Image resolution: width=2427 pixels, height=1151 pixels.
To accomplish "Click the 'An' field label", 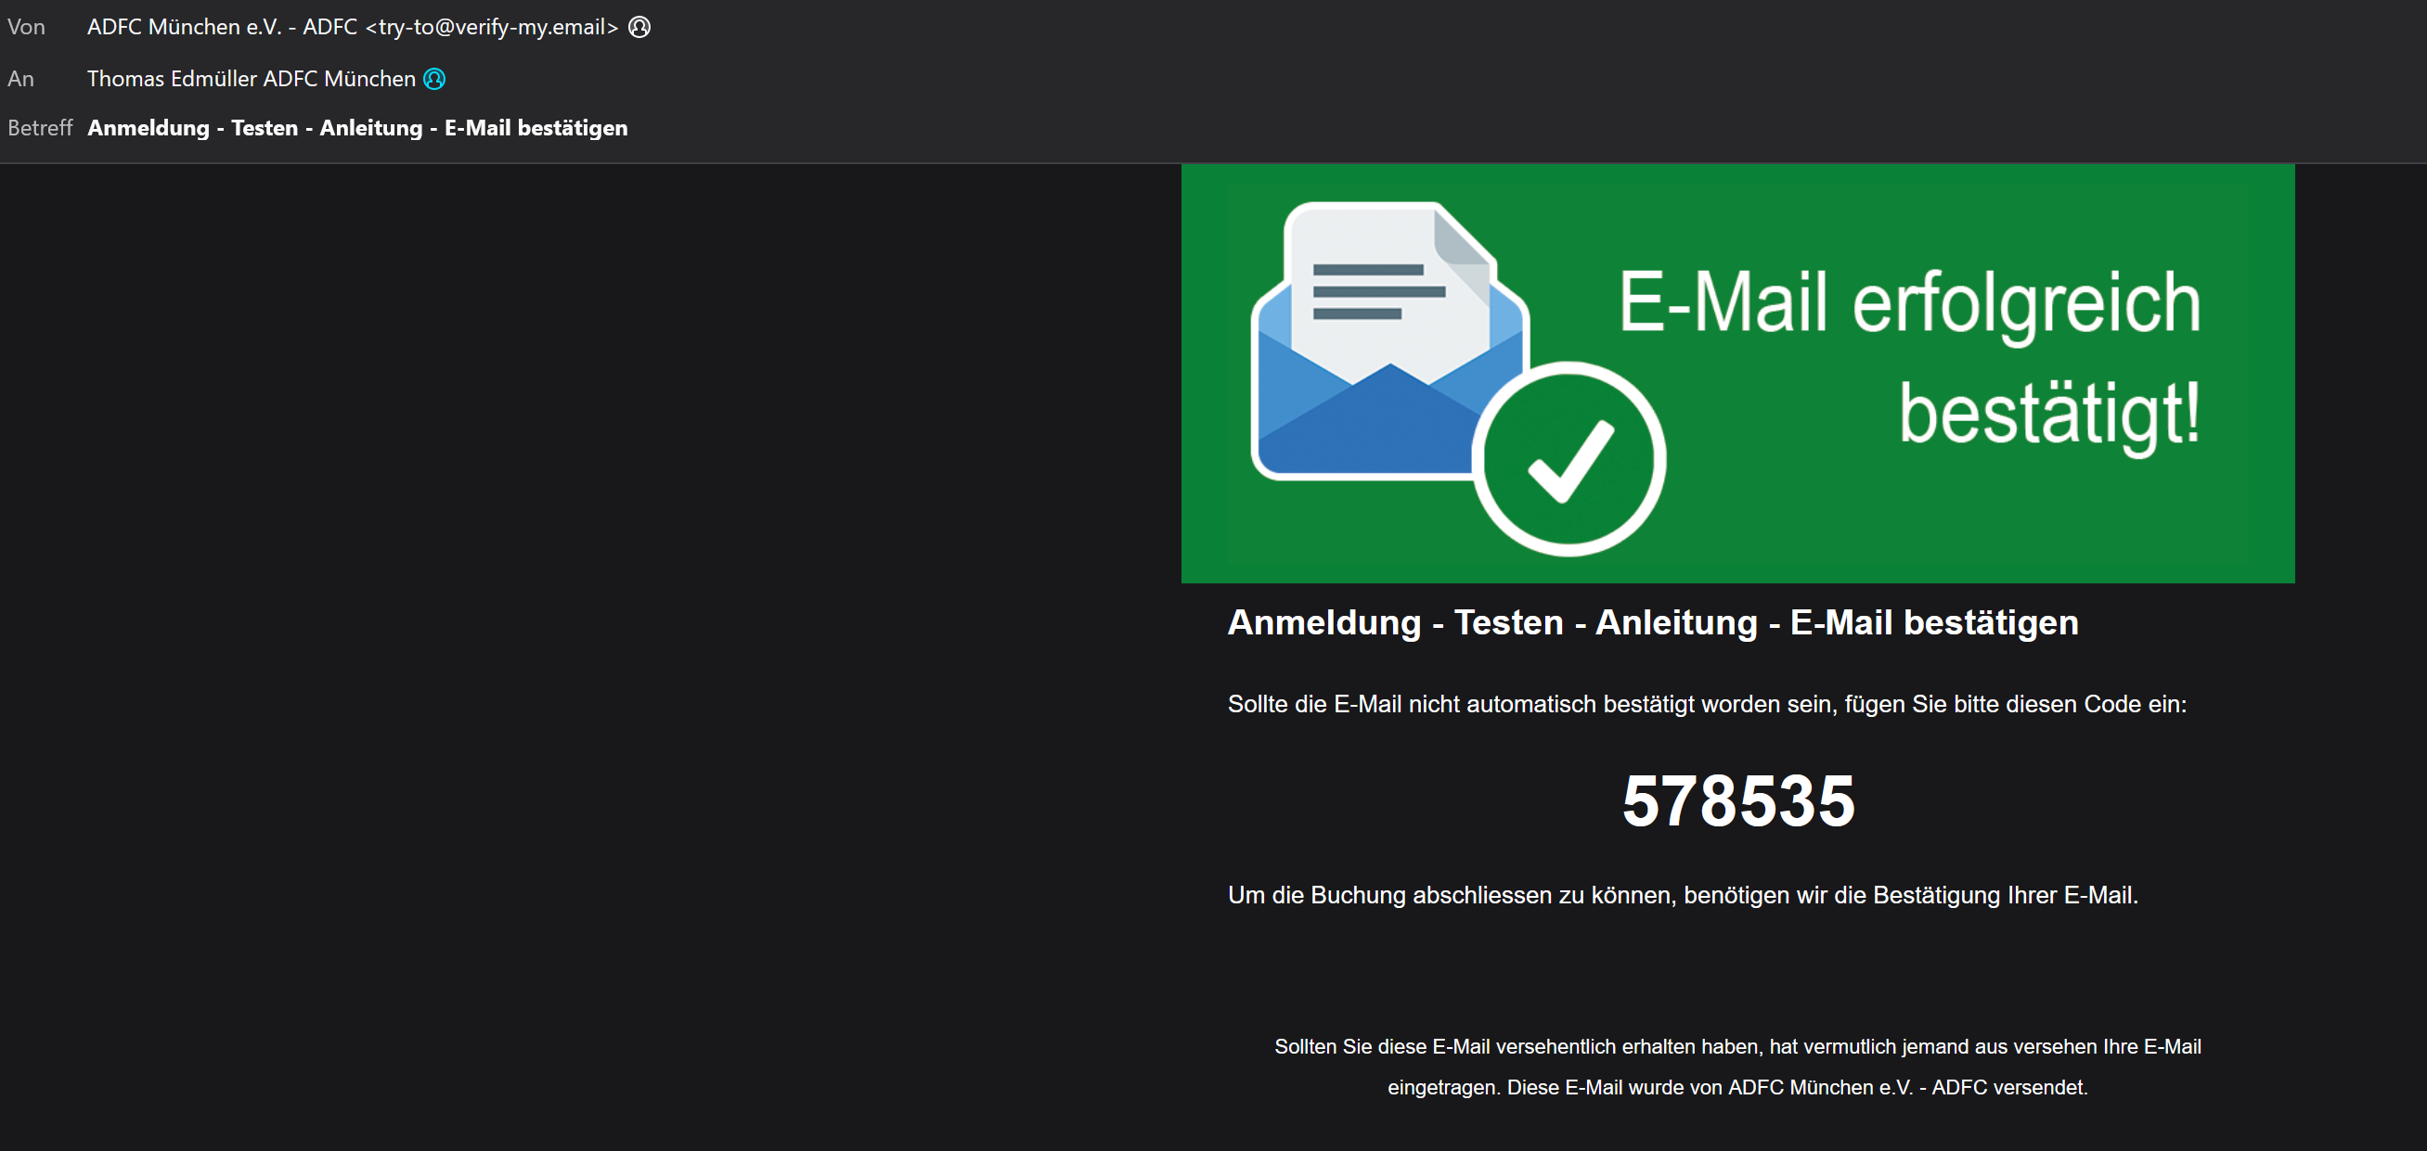I will pos(20,79).
